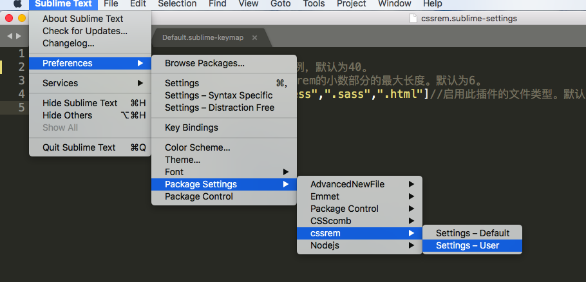
Task: Click Check for Updates…
Action: pyautogui.click(x=84, y=31)
